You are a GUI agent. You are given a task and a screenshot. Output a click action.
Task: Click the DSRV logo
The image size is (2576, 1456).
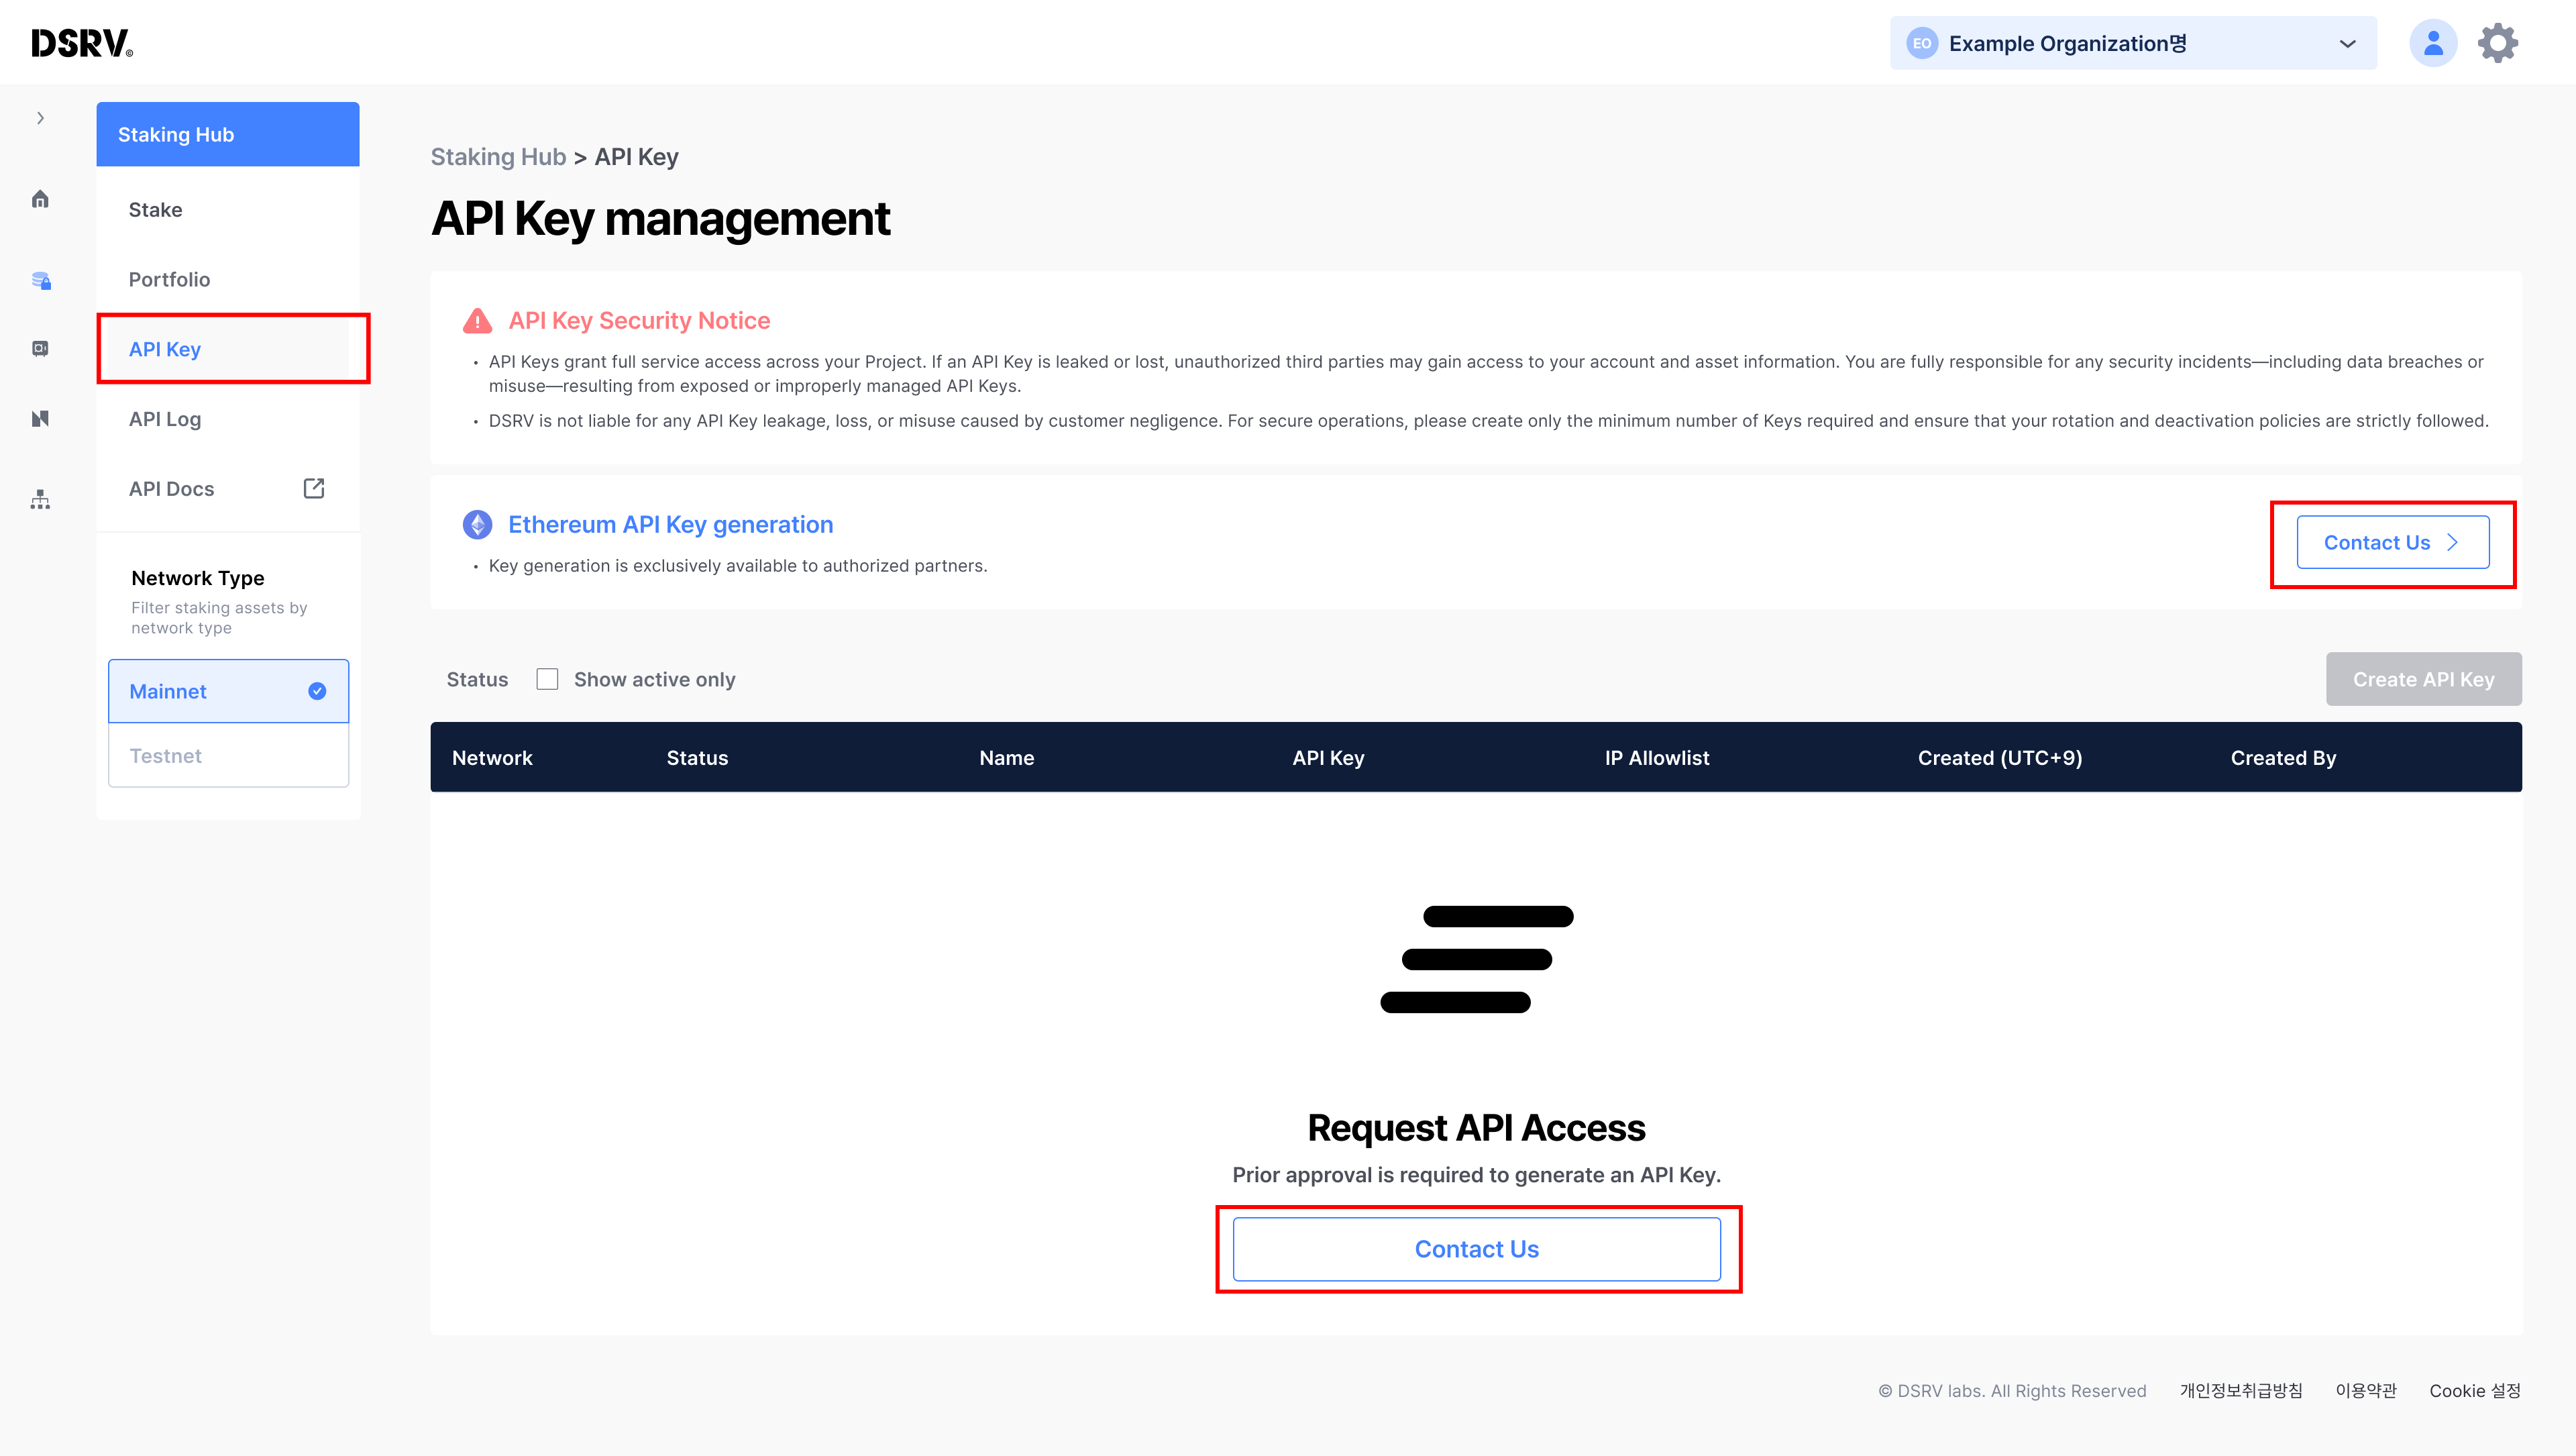(x=82, y=43)
